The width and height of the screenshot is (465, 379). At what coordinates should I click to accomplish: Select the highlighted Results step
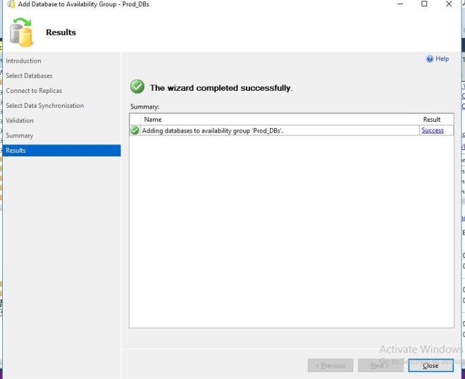pos(15,151)
